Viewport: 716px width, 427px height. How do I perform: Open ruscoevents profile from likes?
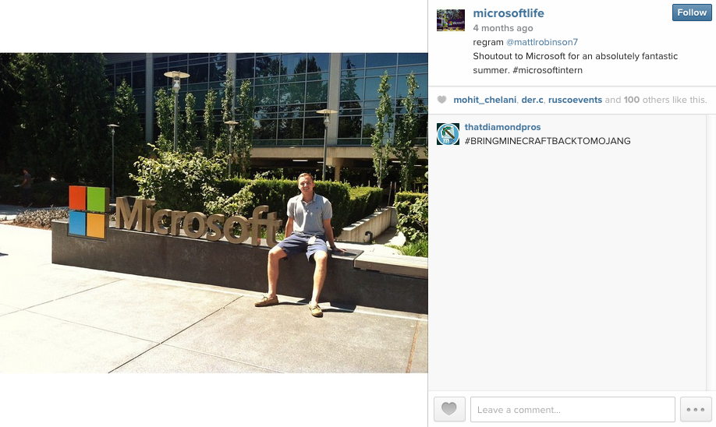(x=575, y=100)
